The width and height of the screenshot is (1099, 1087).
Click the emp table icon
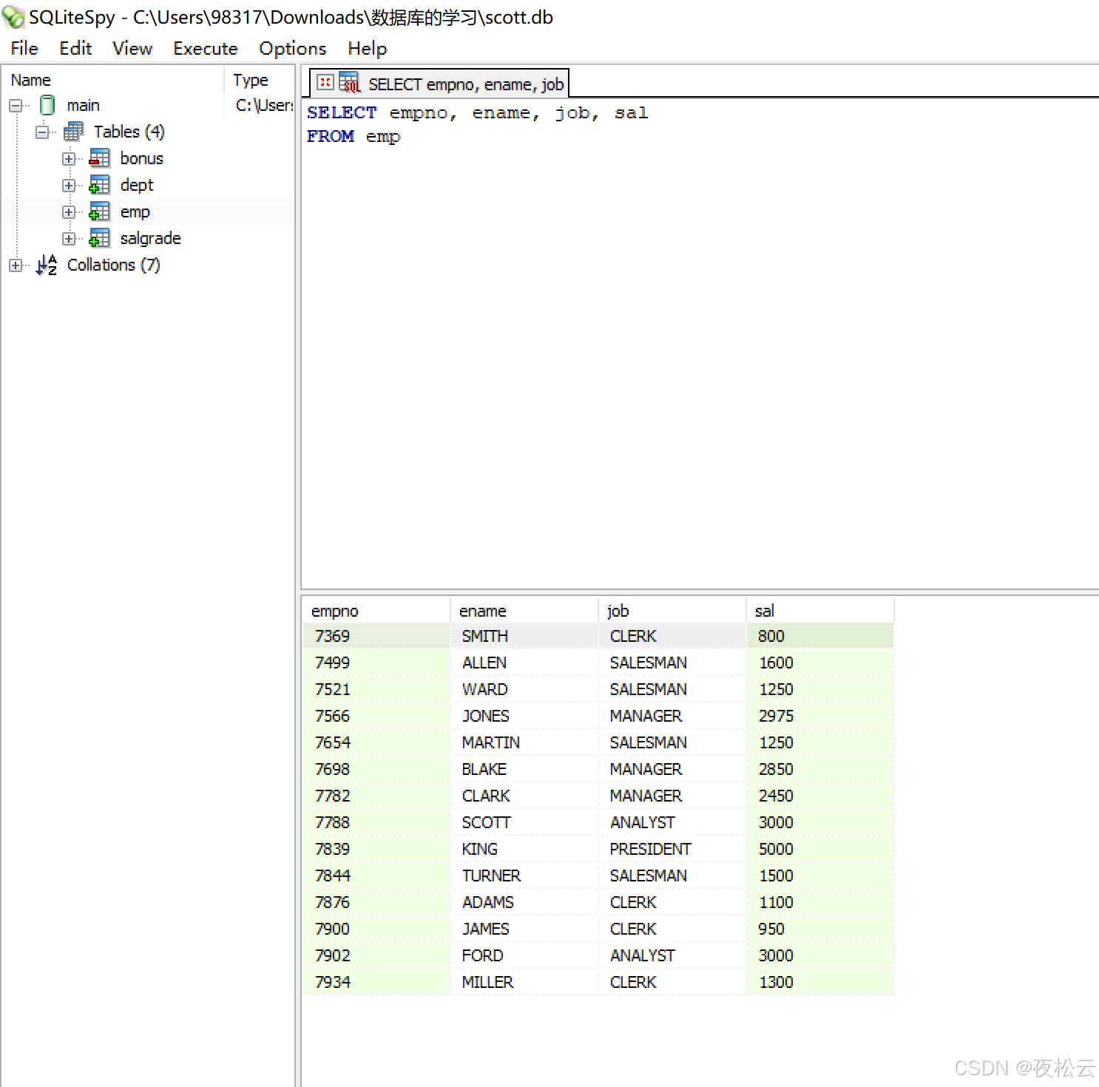point(98,211)
